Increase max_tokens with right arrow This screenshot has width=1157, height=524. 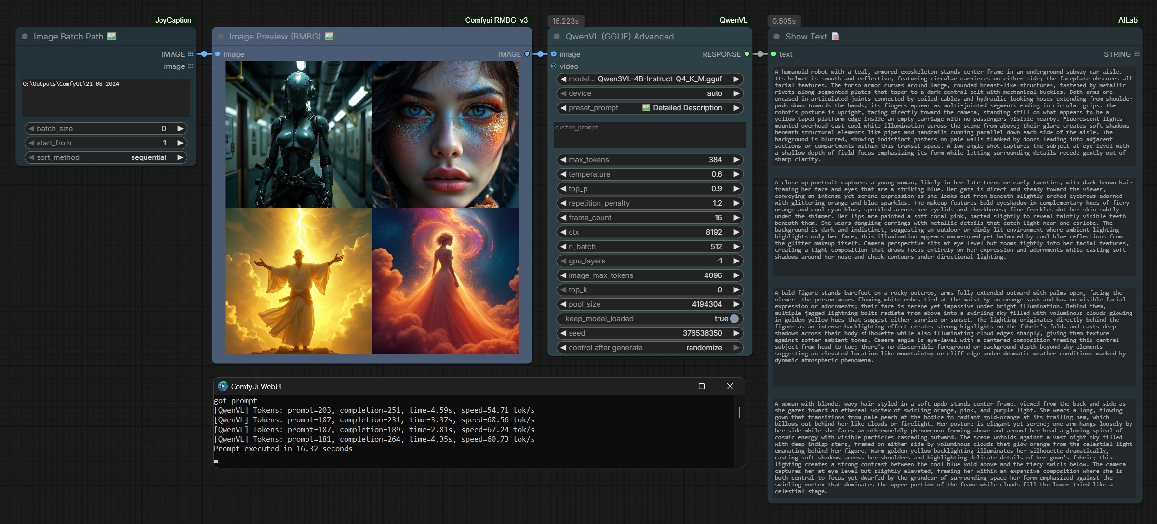(x=736, y=160)
